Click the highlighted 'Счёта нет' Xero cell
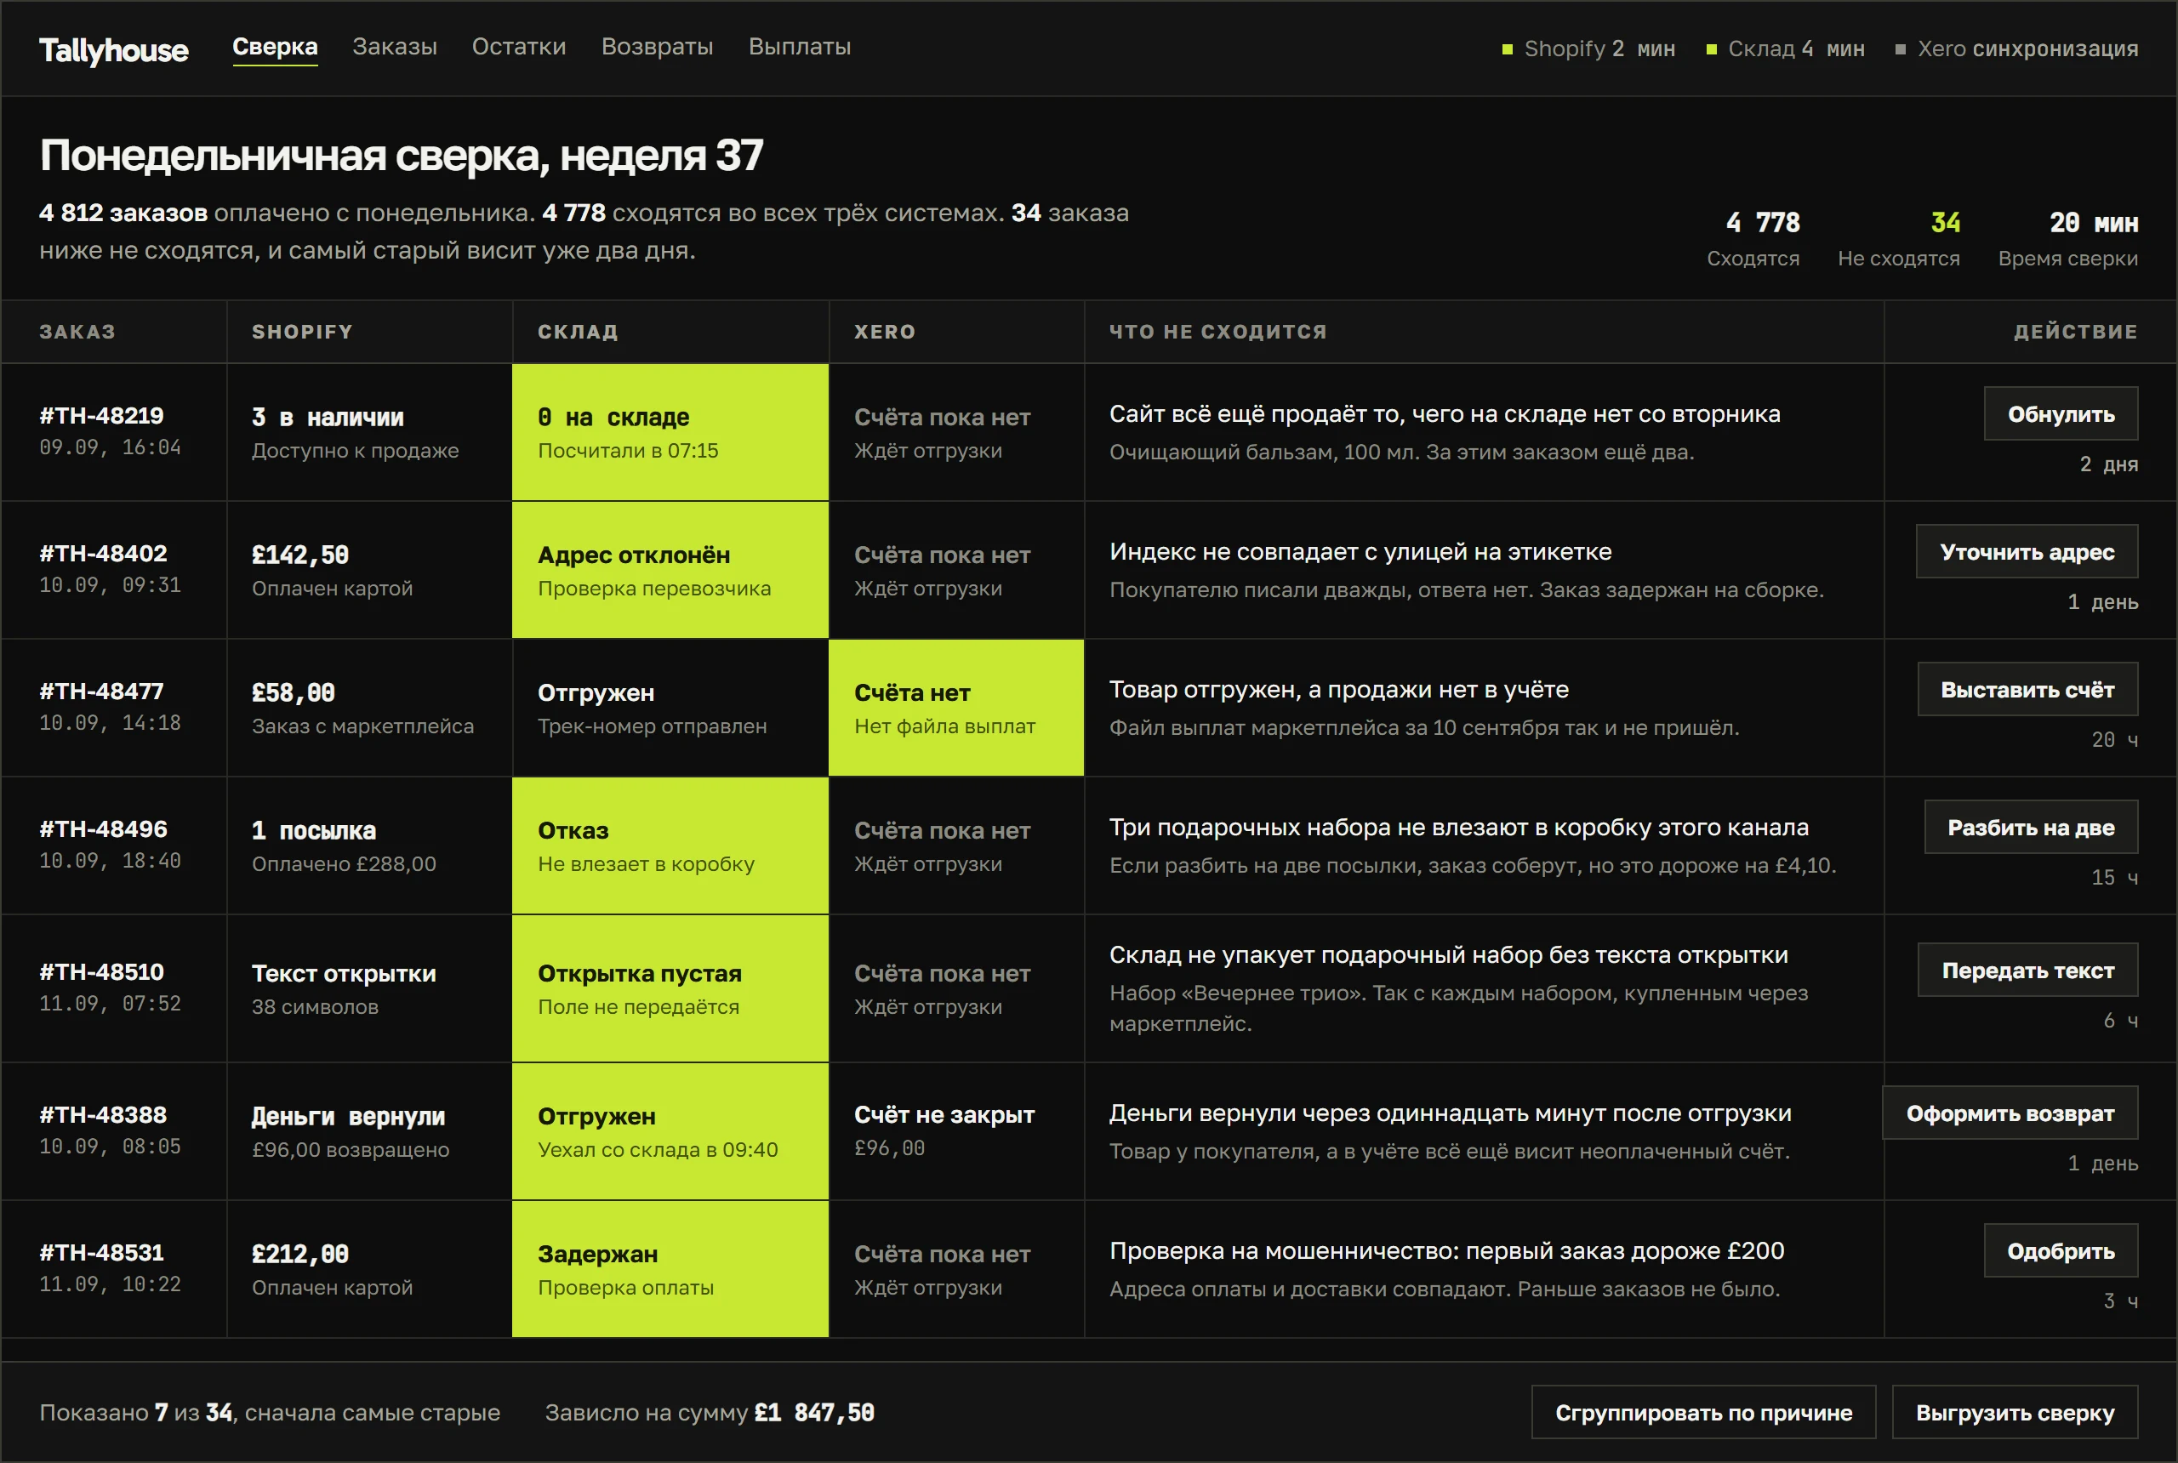The height and width of the screenshot is (1463, 2178). coord(956,709)
